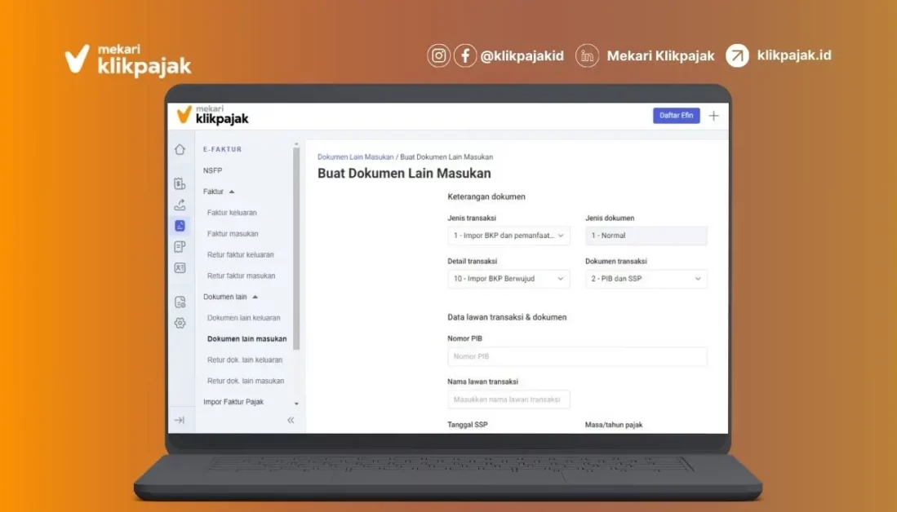Open NSFP menu item
The height and width of the screenshot is (512, 897).
point(213,170)
